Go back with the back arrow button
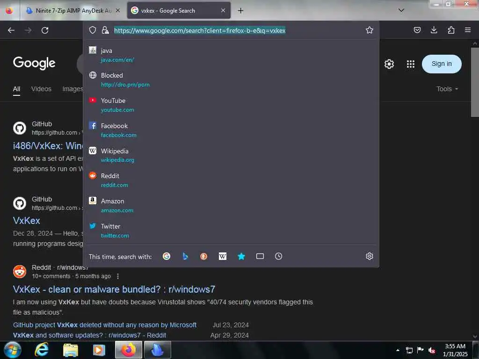479x359 pixels. click(x=11, y=30)
